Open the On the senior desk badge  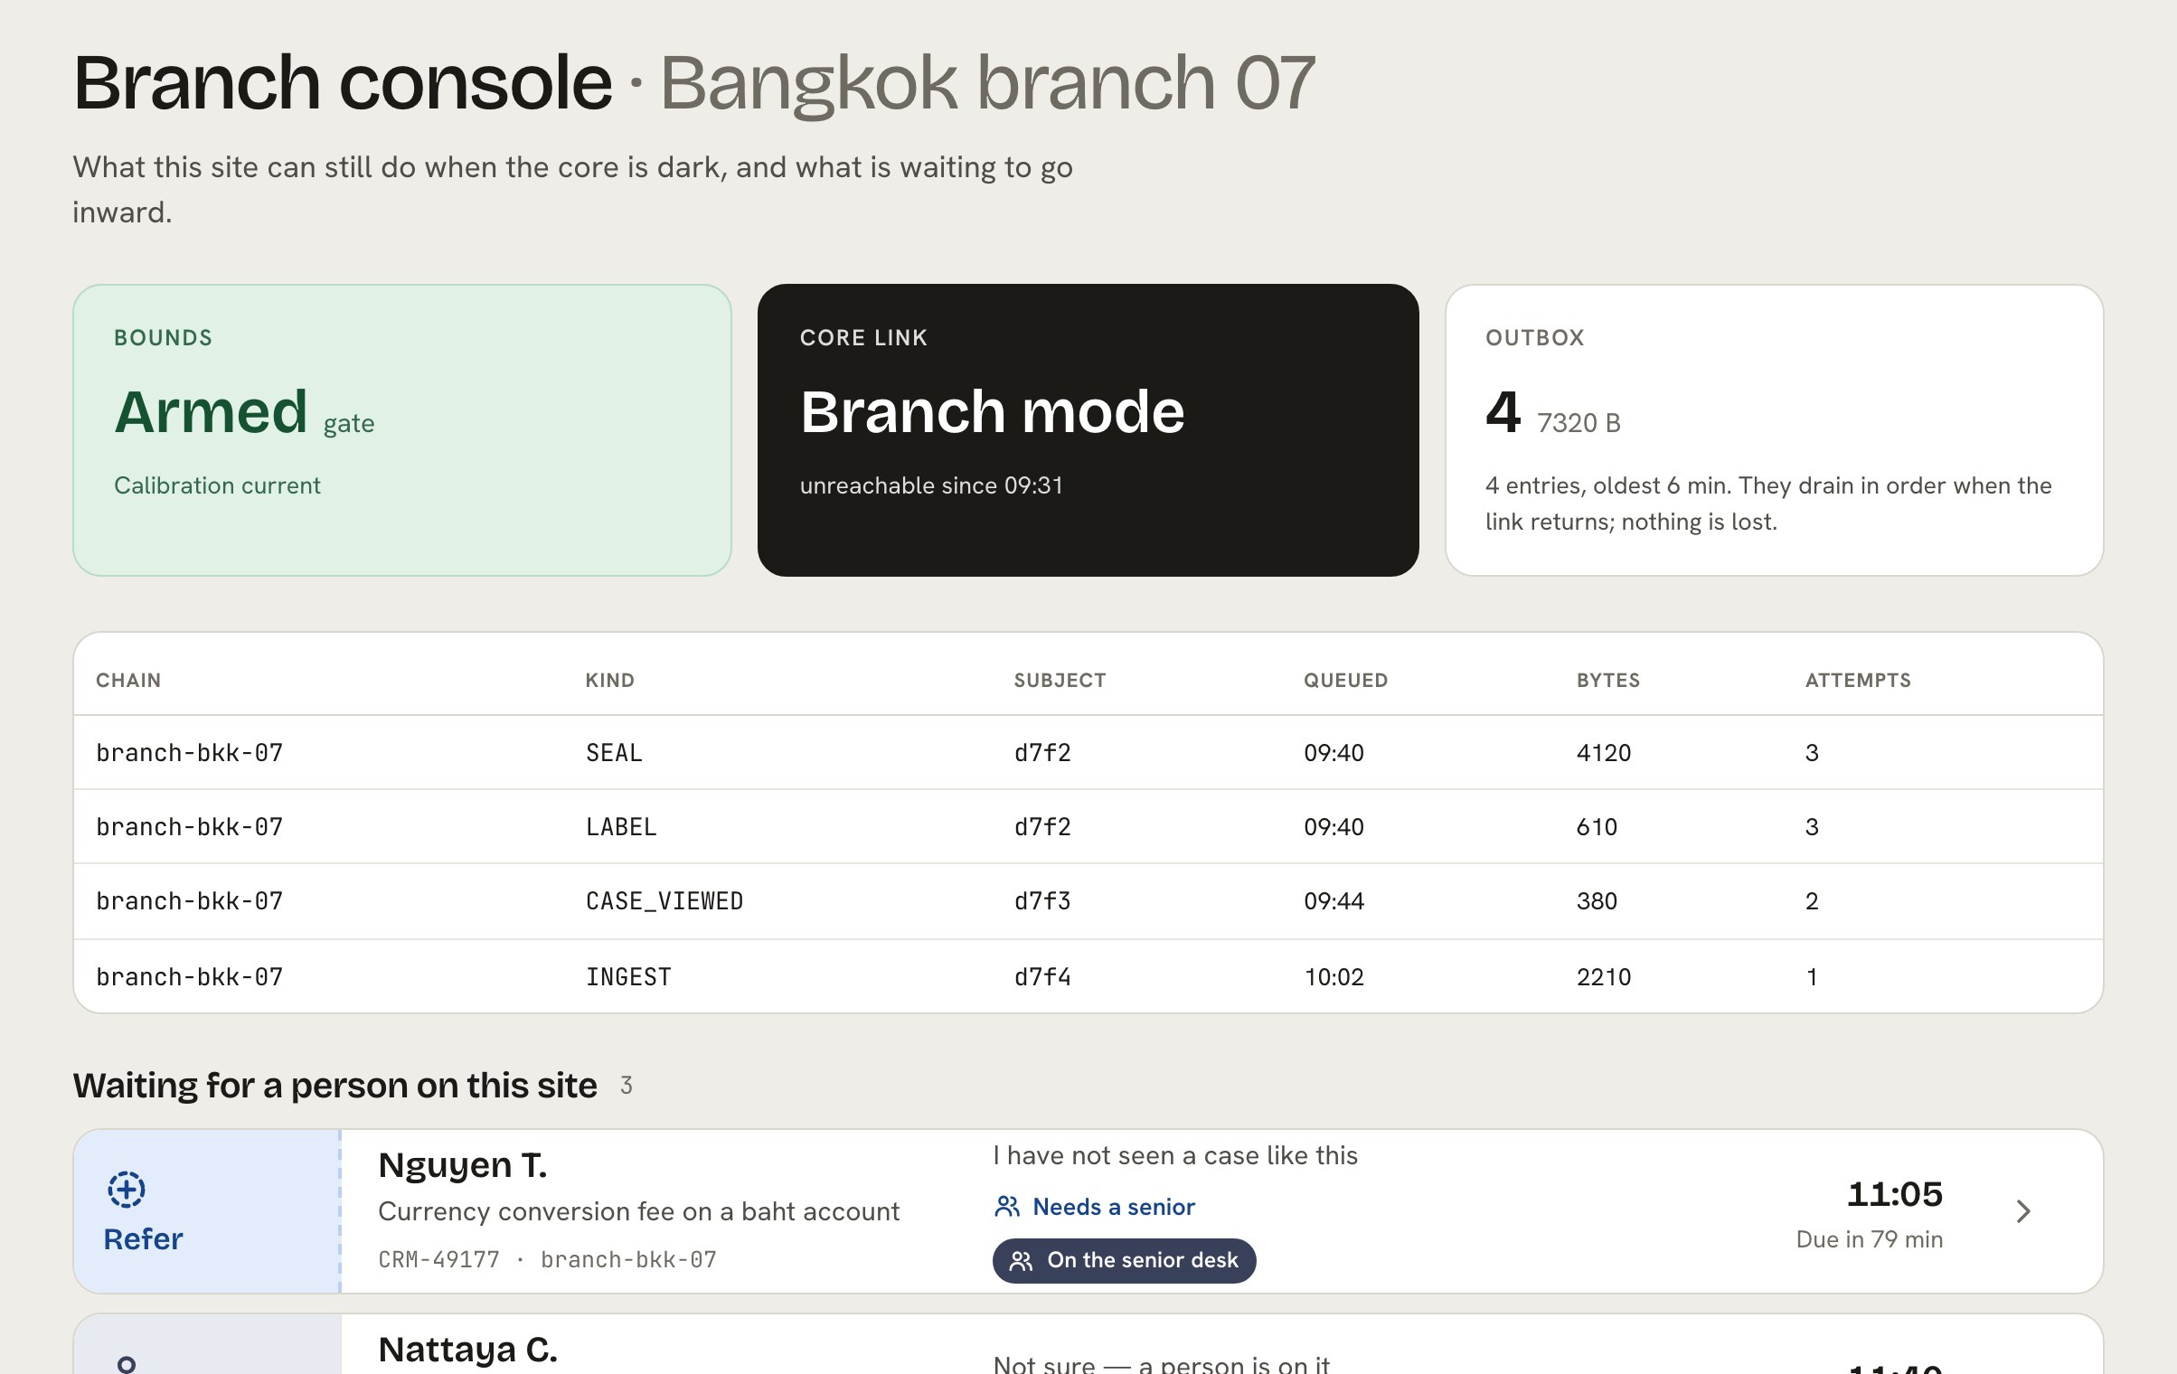coord(1124,1260)
